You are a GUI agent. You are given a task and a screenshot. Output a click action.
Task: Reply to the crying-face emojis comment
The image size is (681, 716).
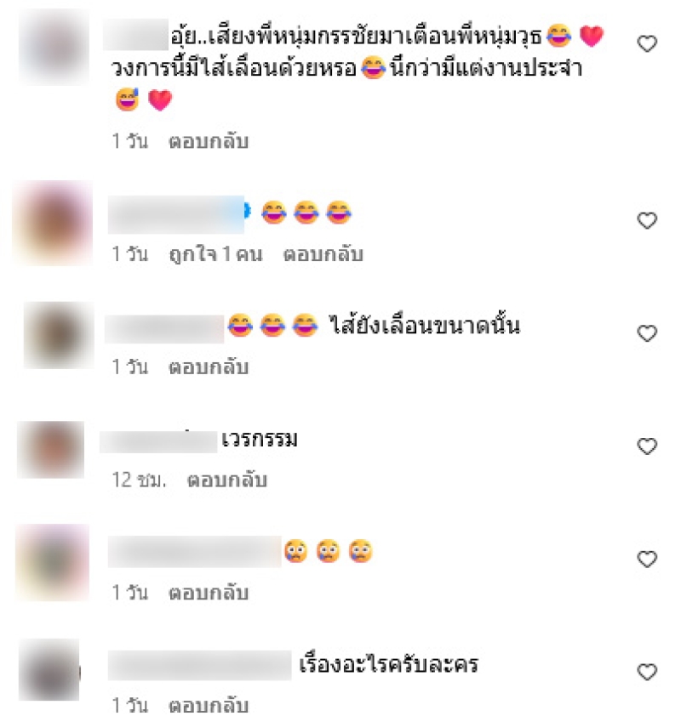[x=209, y=593]
